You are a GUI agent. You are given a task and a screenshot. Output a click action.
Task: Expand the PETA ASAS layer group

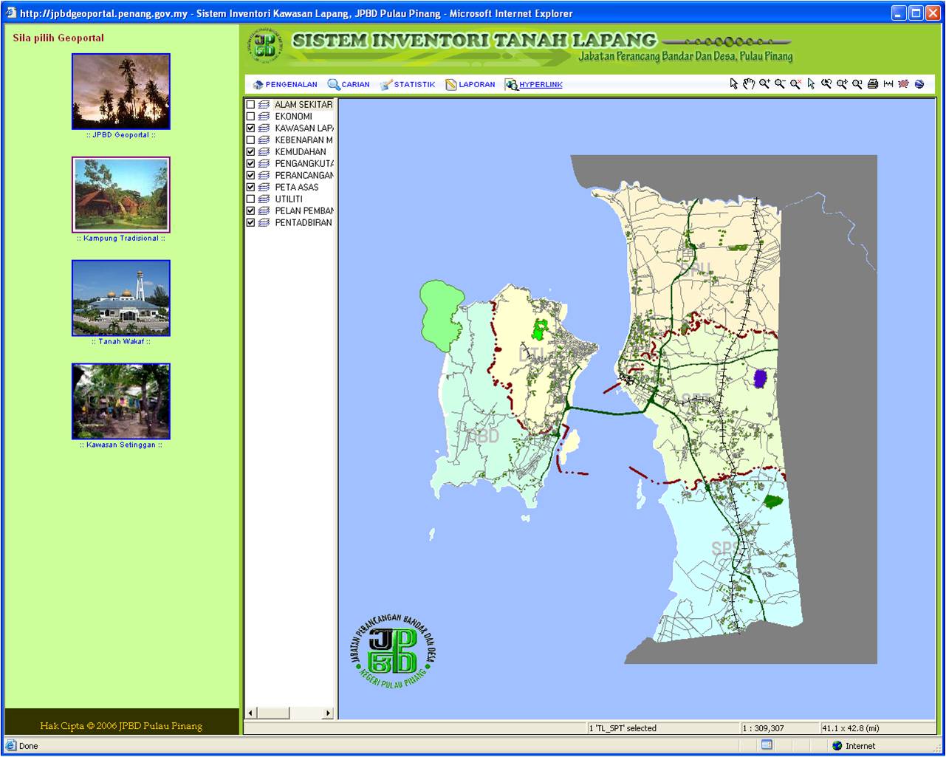tap(264, 187)
